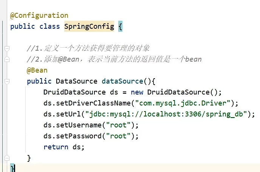Click the new keyword before DruidDataSource()

[137, 92]
